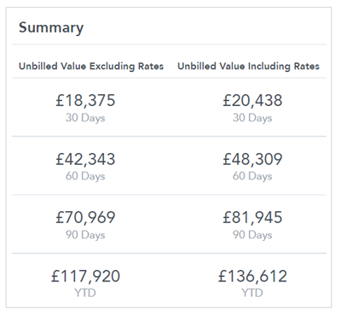Click 30 Days label under £20,438
Viewport: 341px width, 312px height.
[x=252, y=118]
